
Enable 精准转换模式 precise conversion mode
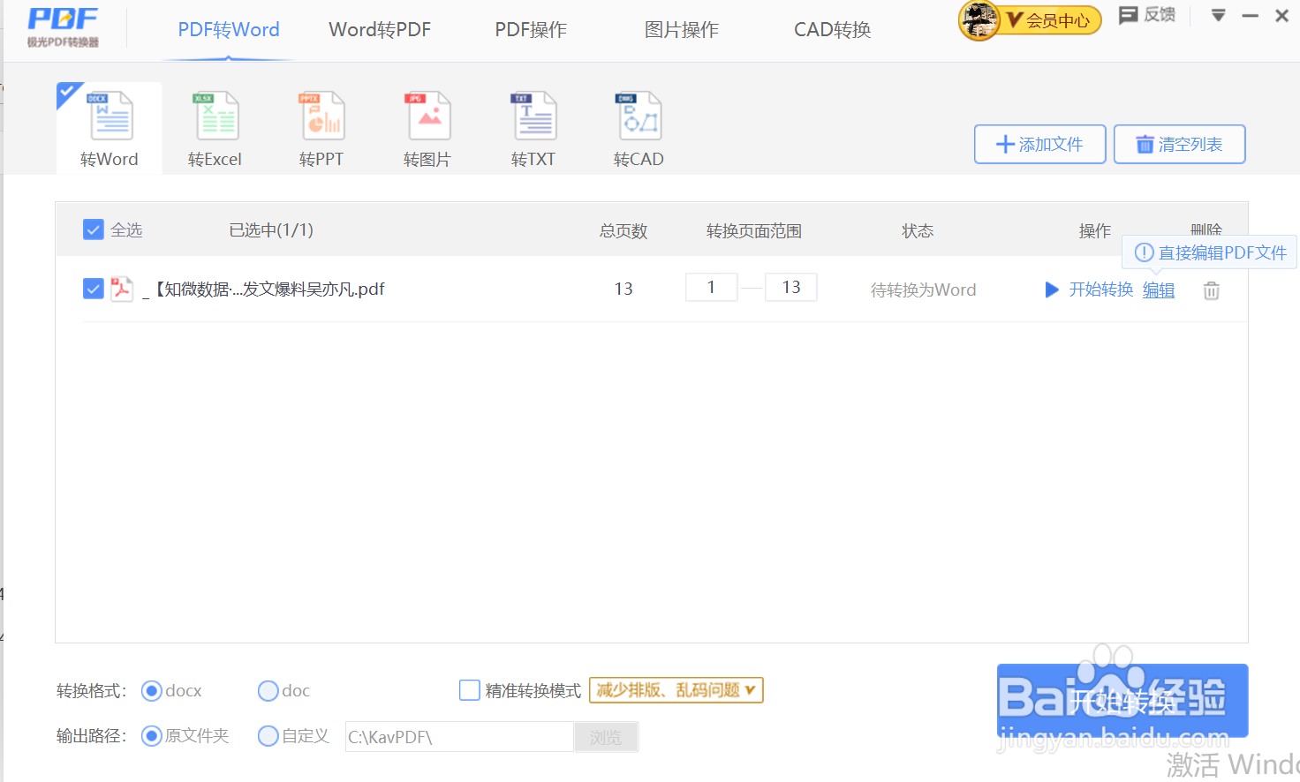click(x=469, y=690)
